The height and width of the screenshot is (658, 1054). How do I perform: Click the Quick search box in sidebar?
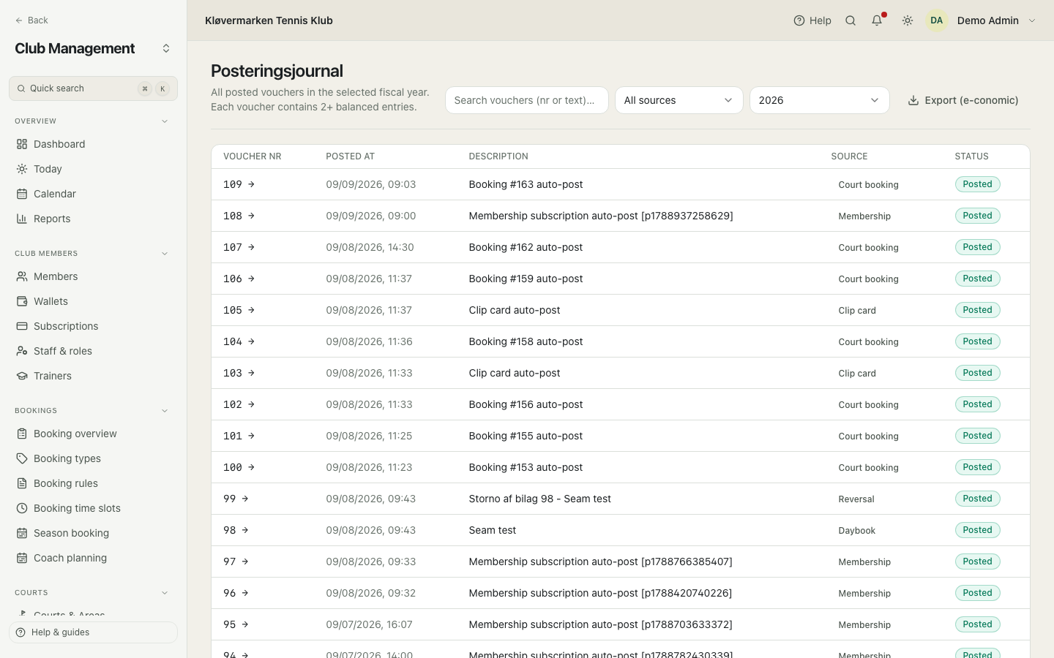click(x=93, y=88)
